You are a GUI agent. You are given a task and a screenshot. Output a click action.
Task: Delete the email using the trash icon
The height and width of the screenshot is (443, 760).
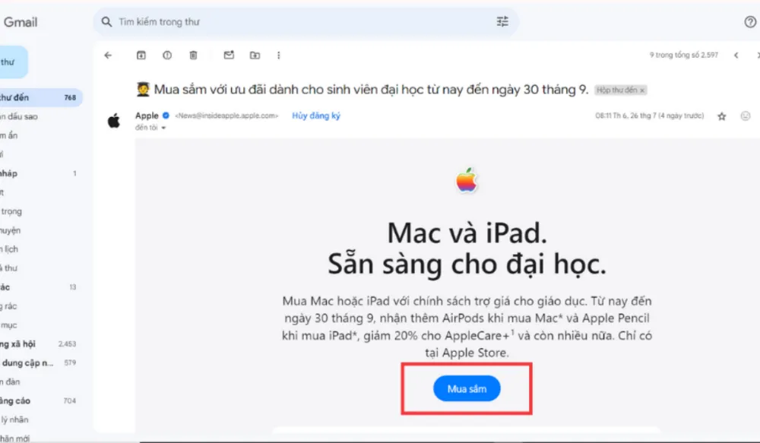coord(193,55)
